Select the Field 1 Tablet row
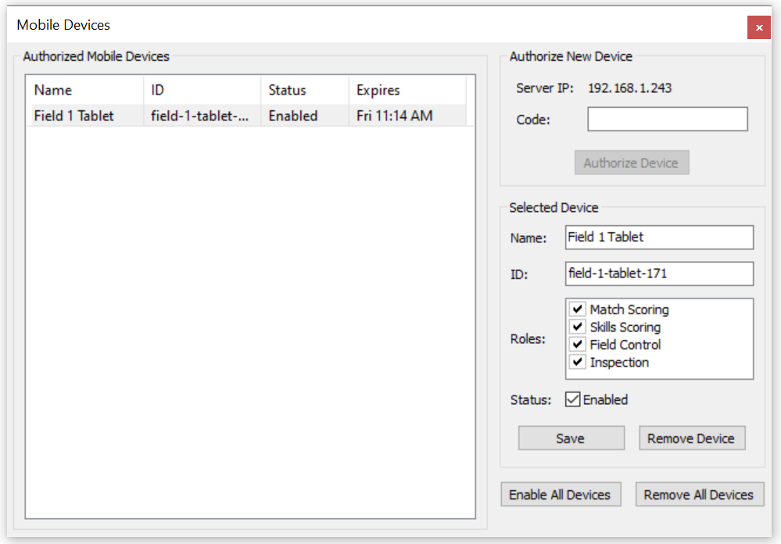Viewport: 781px width, 544px height. 74,116
